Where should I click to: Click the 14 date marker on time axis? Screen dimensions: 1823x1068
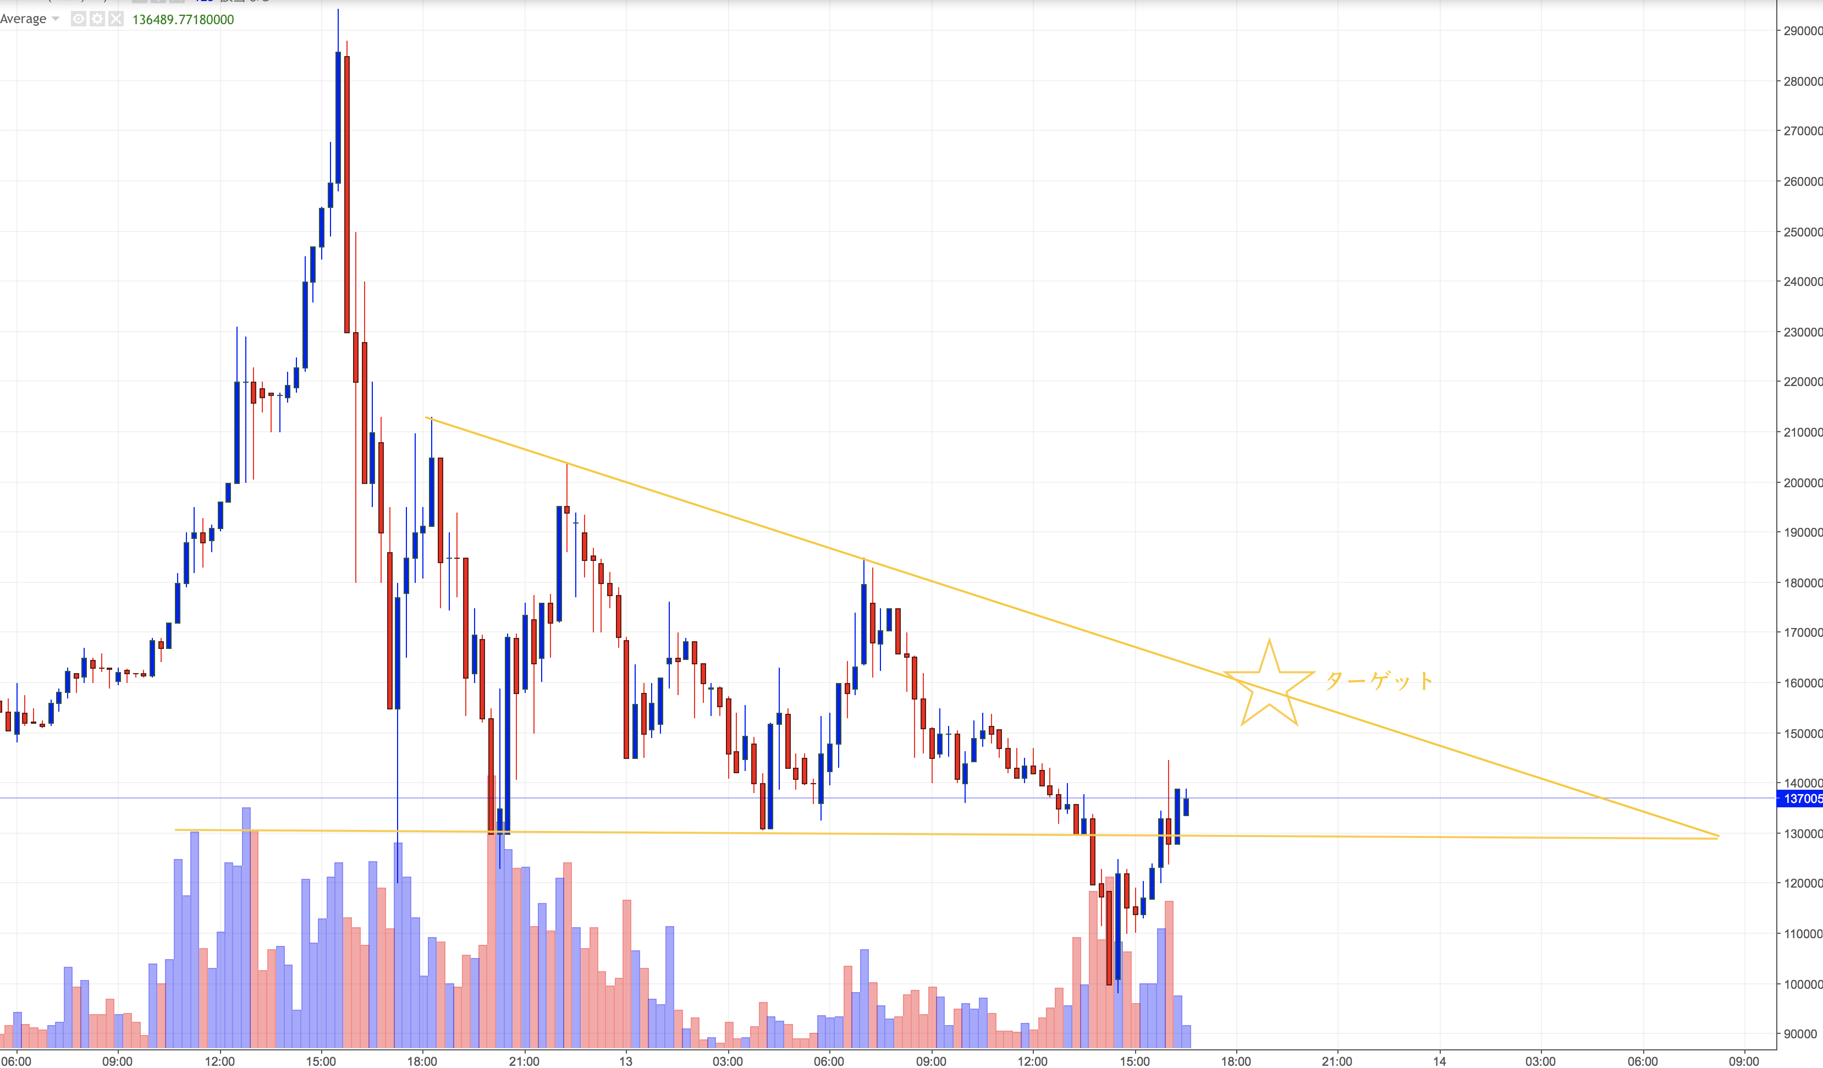(x=1440, y=1061)
